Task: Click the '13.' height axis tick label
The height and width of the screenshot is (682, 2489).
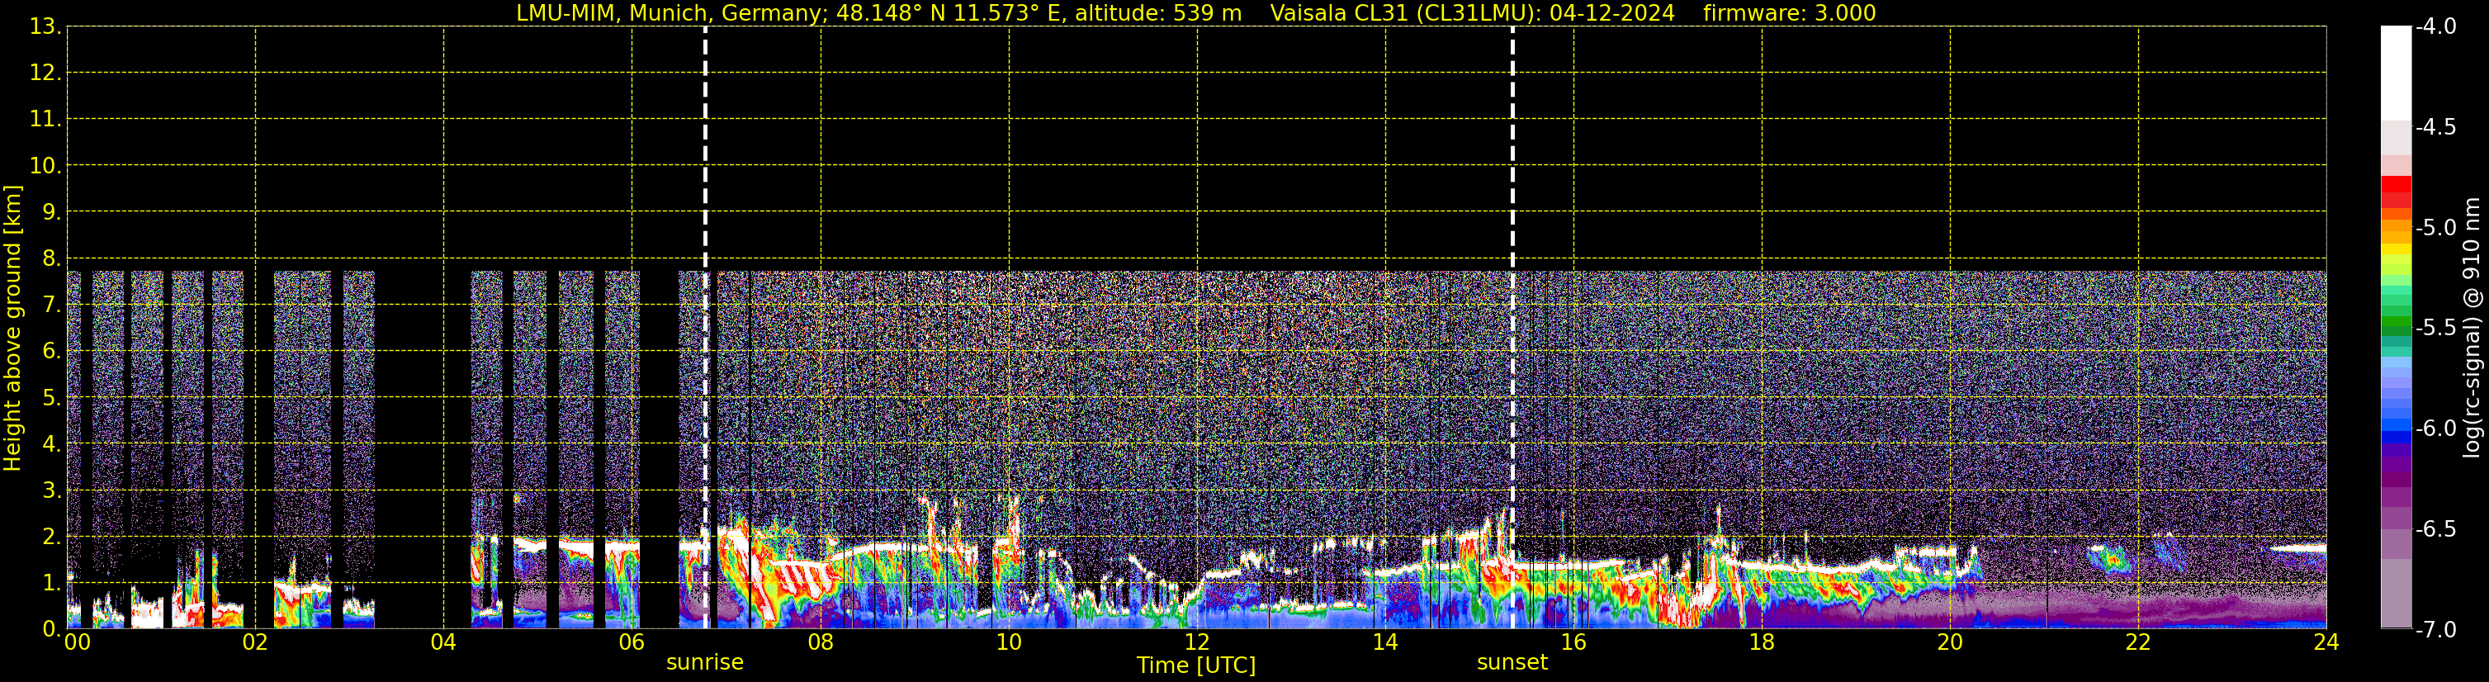Action: point(45,27)
